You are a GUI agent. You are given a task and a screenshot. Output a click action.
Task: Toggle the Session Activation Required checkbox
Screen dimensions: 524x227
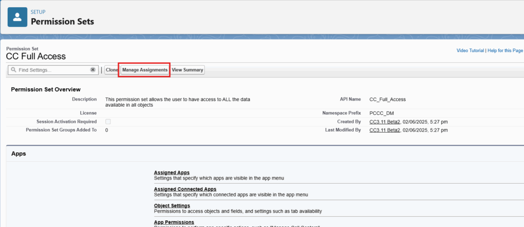pyautogui.click(x=107, y=121)
